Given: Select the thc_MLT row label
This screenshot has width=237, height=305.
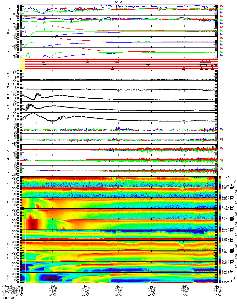Looking at the screenshot, I should (7, 286).
